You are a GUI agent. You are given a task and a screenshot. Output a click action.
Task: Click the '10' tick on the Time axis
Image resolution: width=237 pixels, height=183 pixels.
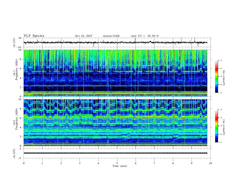[210, 163]
